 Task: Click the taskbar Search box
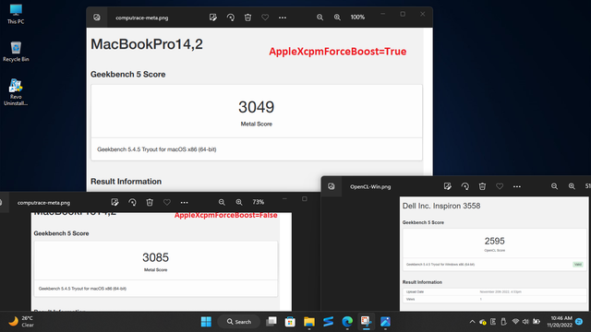pos(239,322)
